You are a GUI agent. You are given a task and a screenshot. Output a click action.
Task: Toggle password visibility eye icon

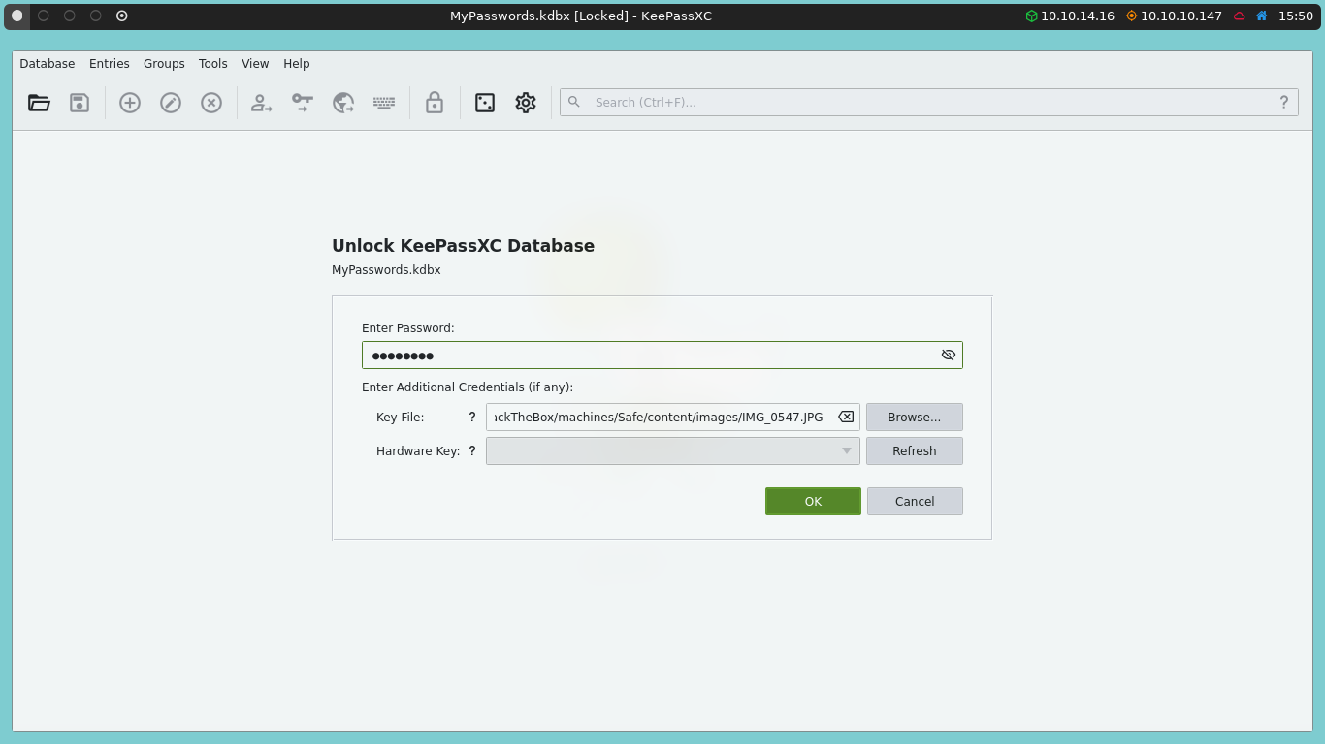tap(949, 356)
